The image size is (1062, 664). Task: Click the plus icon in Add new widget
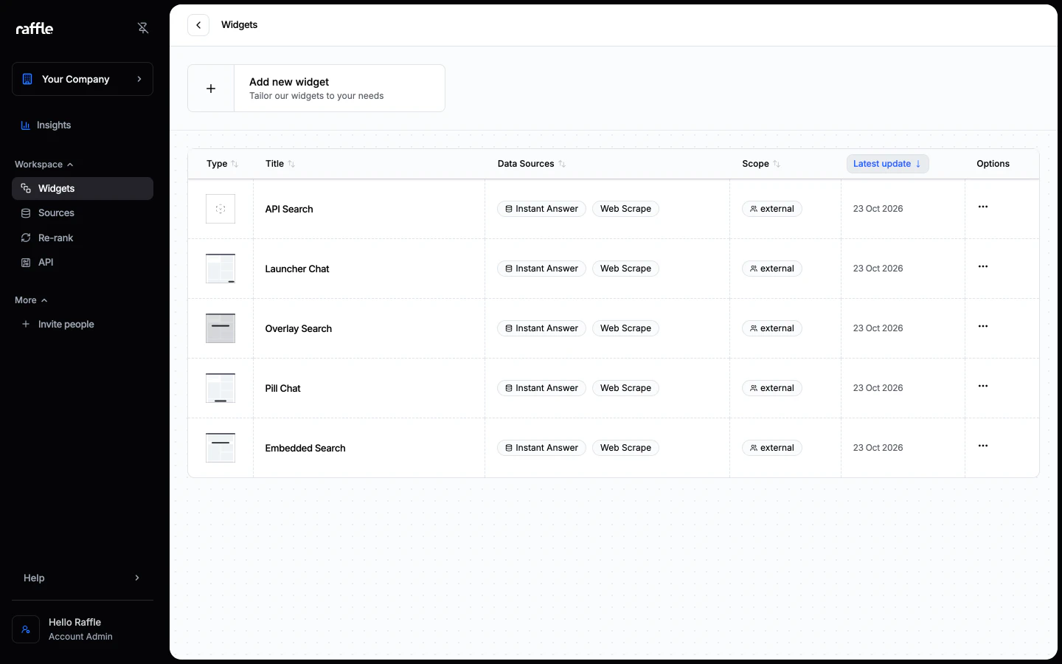point(211,89)
